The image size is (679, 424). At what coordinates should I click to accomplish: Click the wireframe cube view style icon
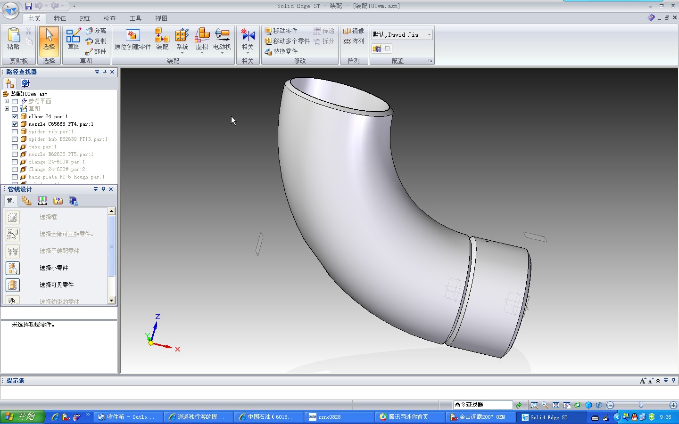599,405
